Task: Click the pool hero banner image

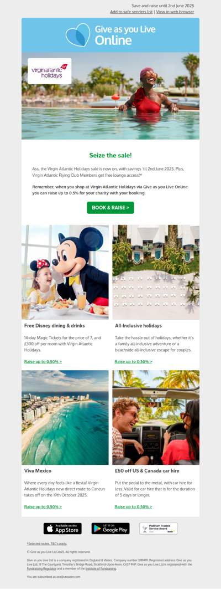Action: [x=110, y=96]
